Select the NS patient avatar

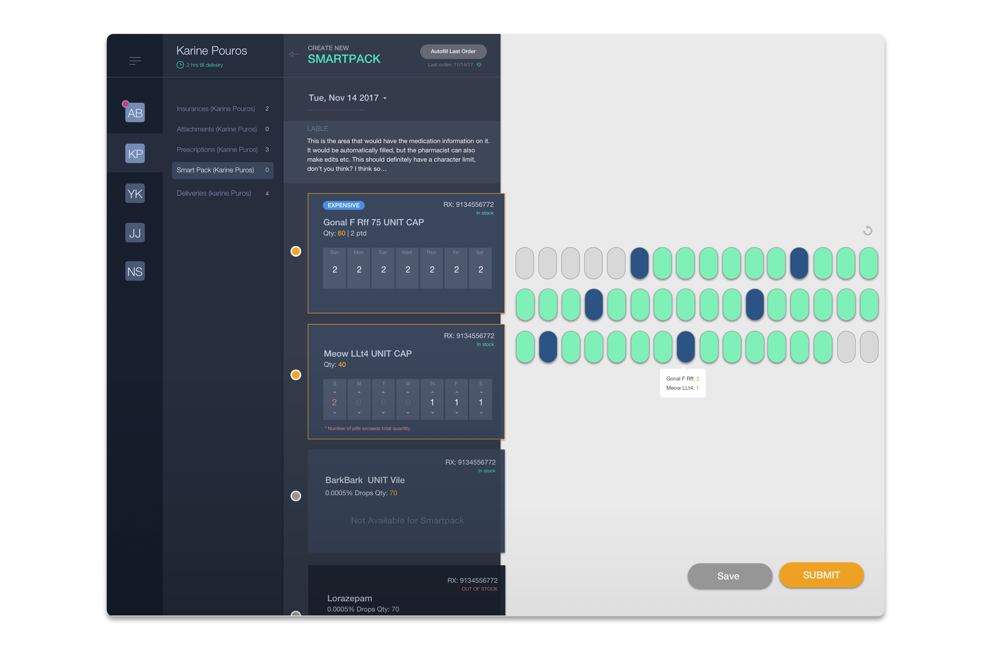point(135,271)
